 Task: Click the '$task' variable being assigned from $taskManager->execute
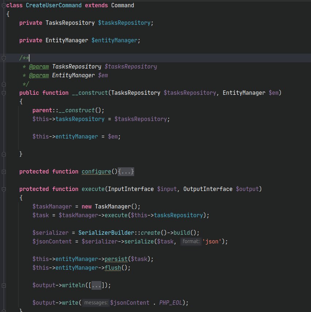(40, 215)
